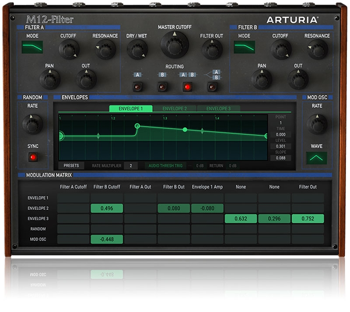The height and width of the screenshot is (312, 350).
Task: Open Filter A mode display
Action: tap(32, 47)
